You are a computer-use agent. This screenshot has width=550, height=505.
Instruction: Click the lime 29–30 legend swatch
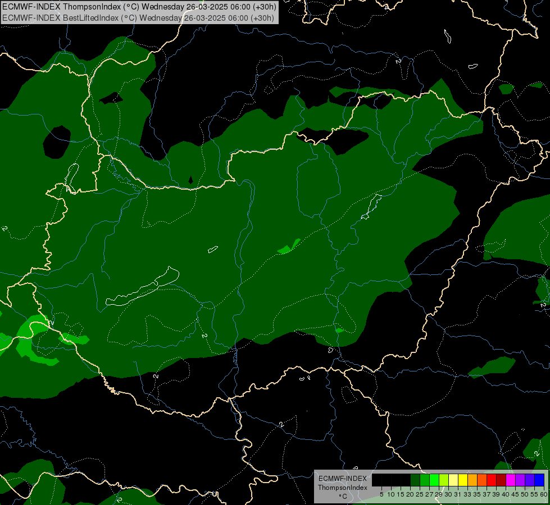(444, 480)
